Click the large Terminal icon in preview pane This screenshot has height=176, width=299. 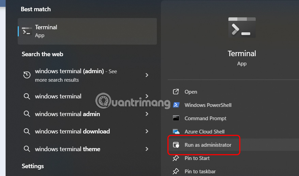242,27
